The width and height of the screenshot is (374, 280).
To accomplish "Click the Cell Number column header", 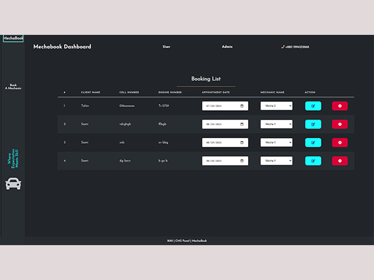I will (x=129, y=92).
